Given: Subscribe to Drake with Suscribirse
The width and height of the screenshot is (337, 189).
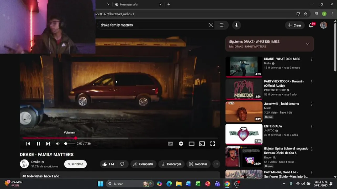Looking at the screenshot, I should tap(76, 164).
